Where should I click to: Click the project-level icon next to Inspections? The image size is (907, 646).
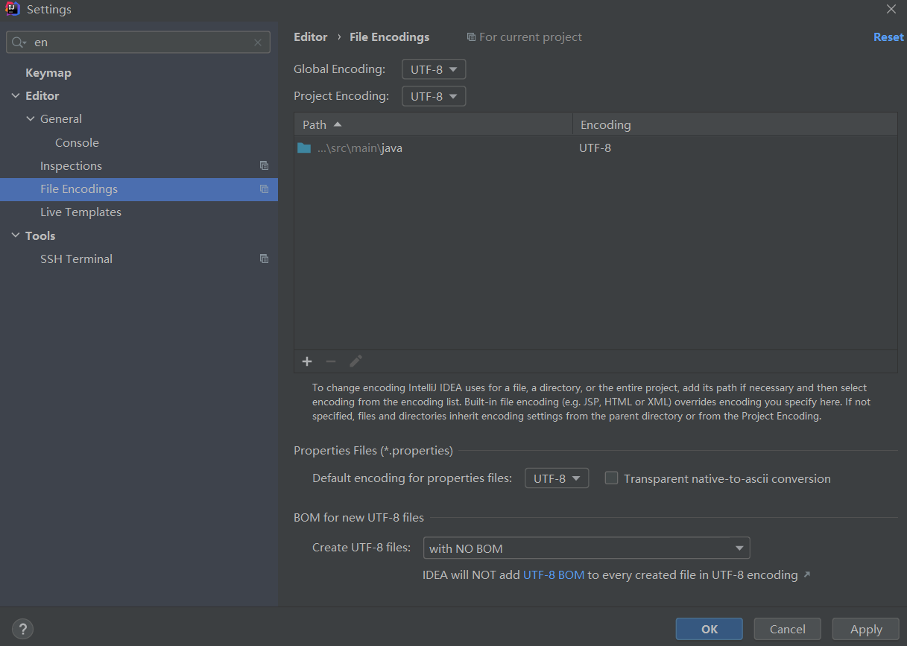(264, 165)
